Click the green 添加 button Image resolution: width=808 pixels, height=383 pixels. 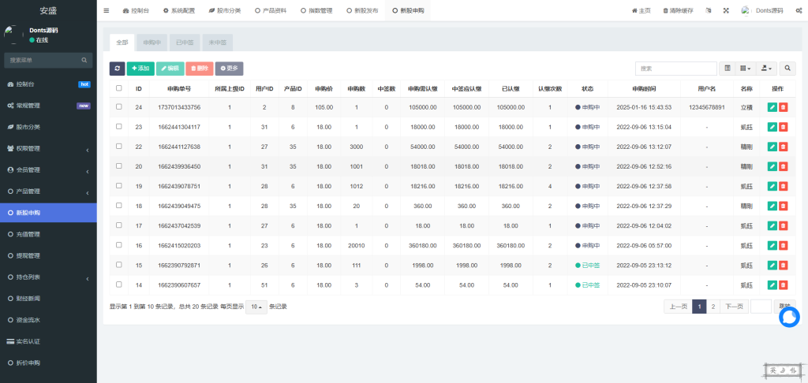(x=140, y=69)
